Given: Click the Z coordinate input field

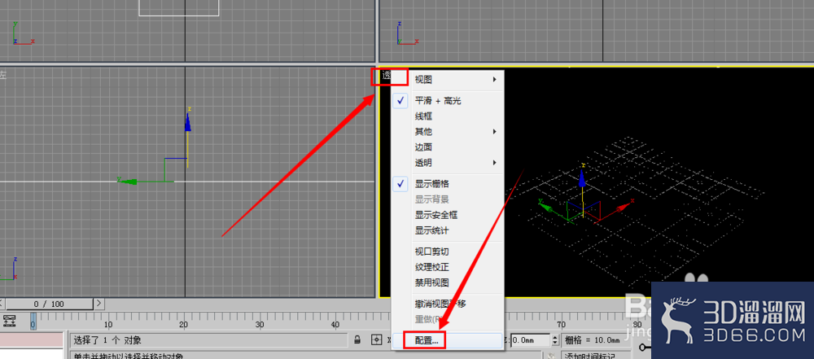Looking at the screenshot, I should tap(530, 340).
